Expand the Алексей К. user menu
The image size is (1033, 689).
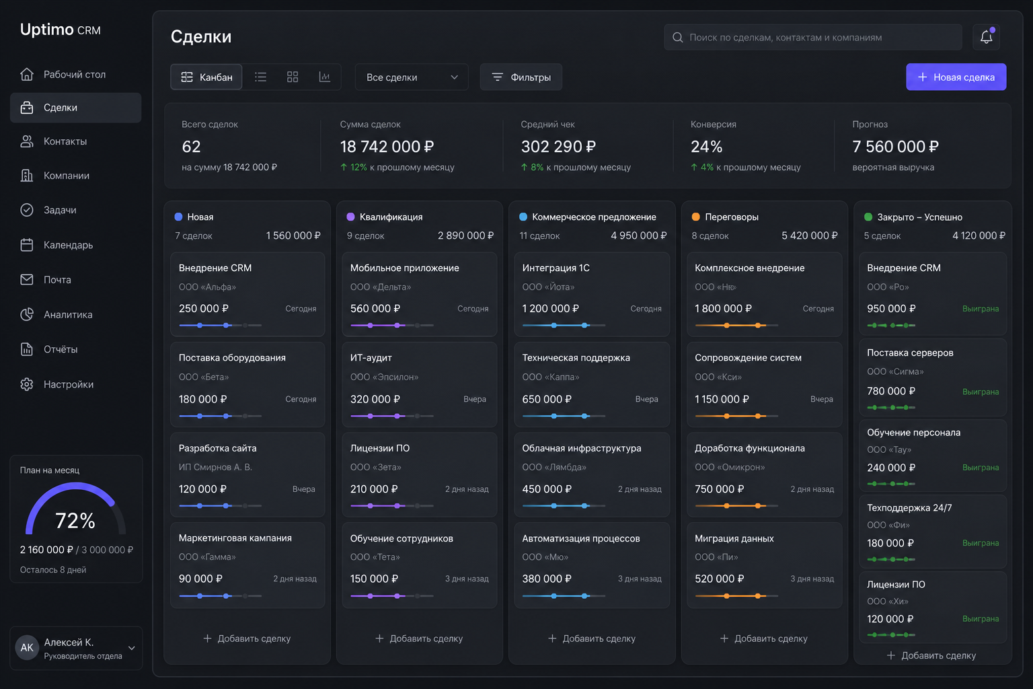[76, 648]
